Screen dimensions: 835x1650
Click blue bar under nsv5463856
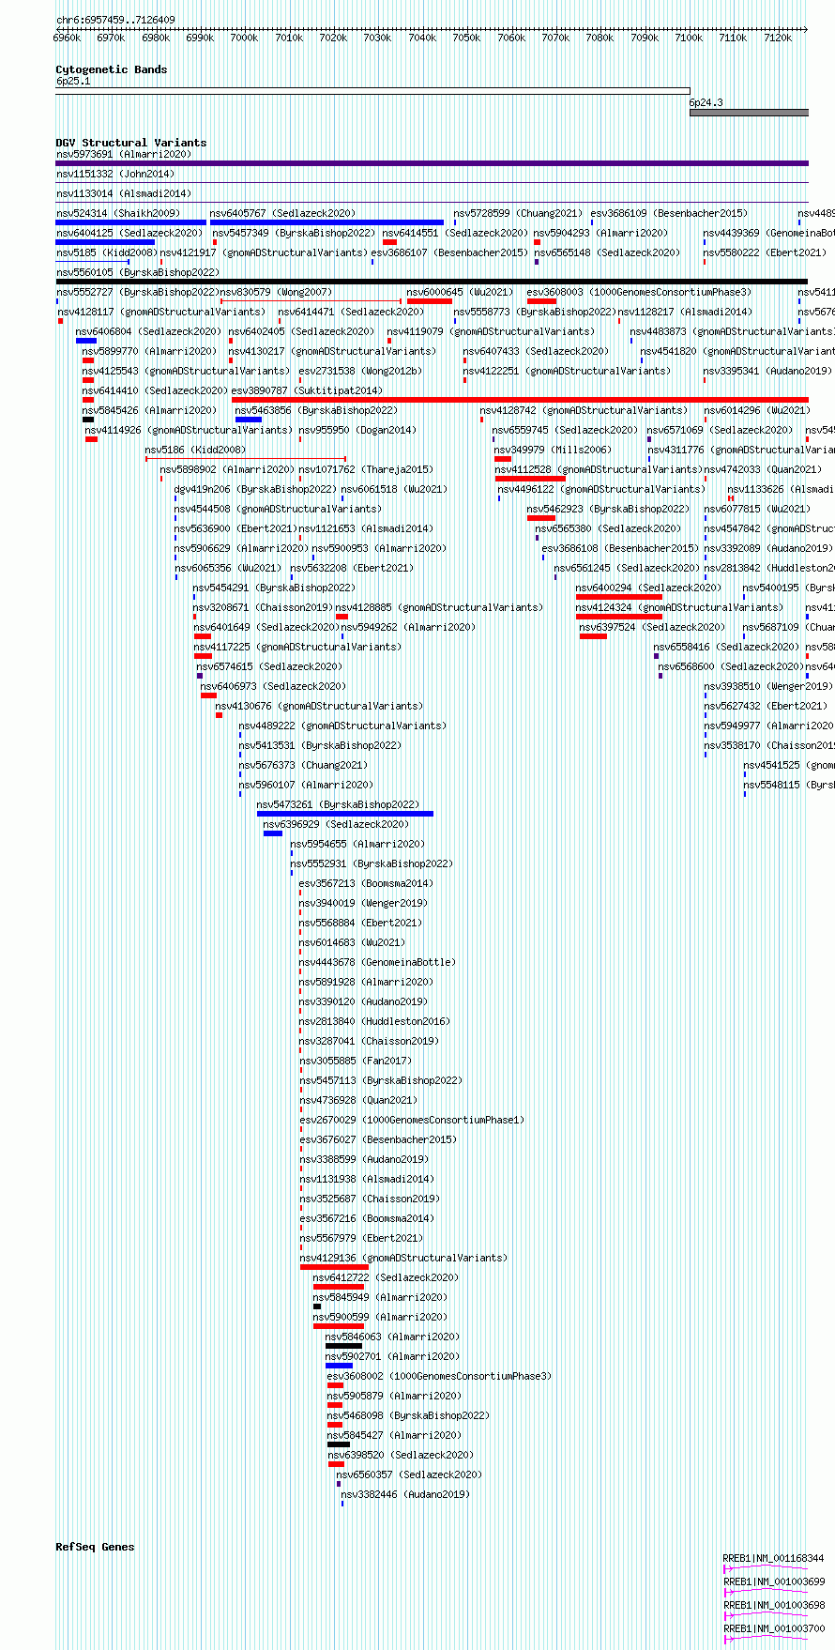(x=249, y=420)
